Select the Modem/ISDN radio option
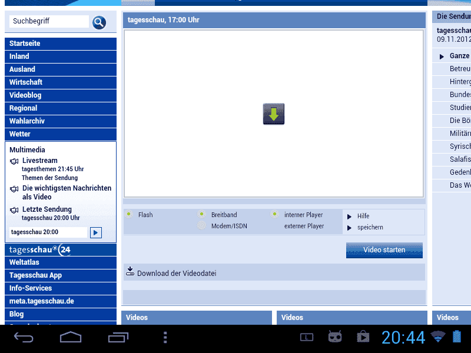 tap(201, 225)
